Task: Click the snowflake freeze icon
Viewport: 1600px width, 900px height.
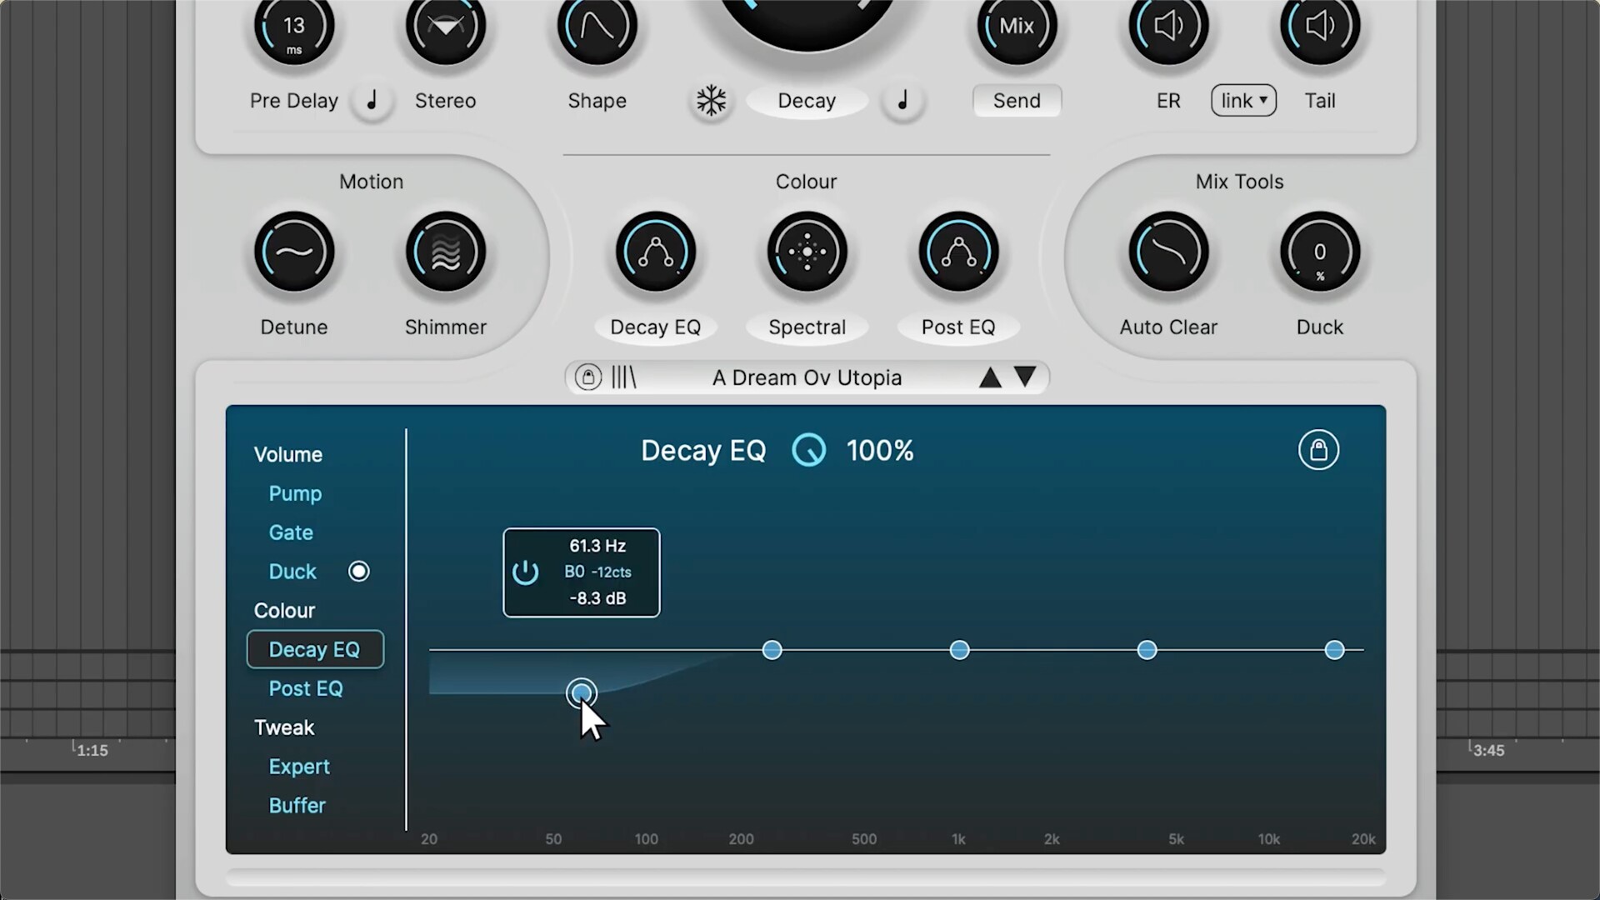Action: pos(711,101)
